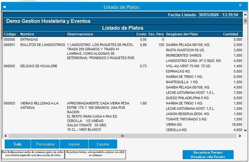Screen dimensions: 249x162
Task: Click MANTEQUILLA 1 KG. ingredient
Action: (182, 82)
